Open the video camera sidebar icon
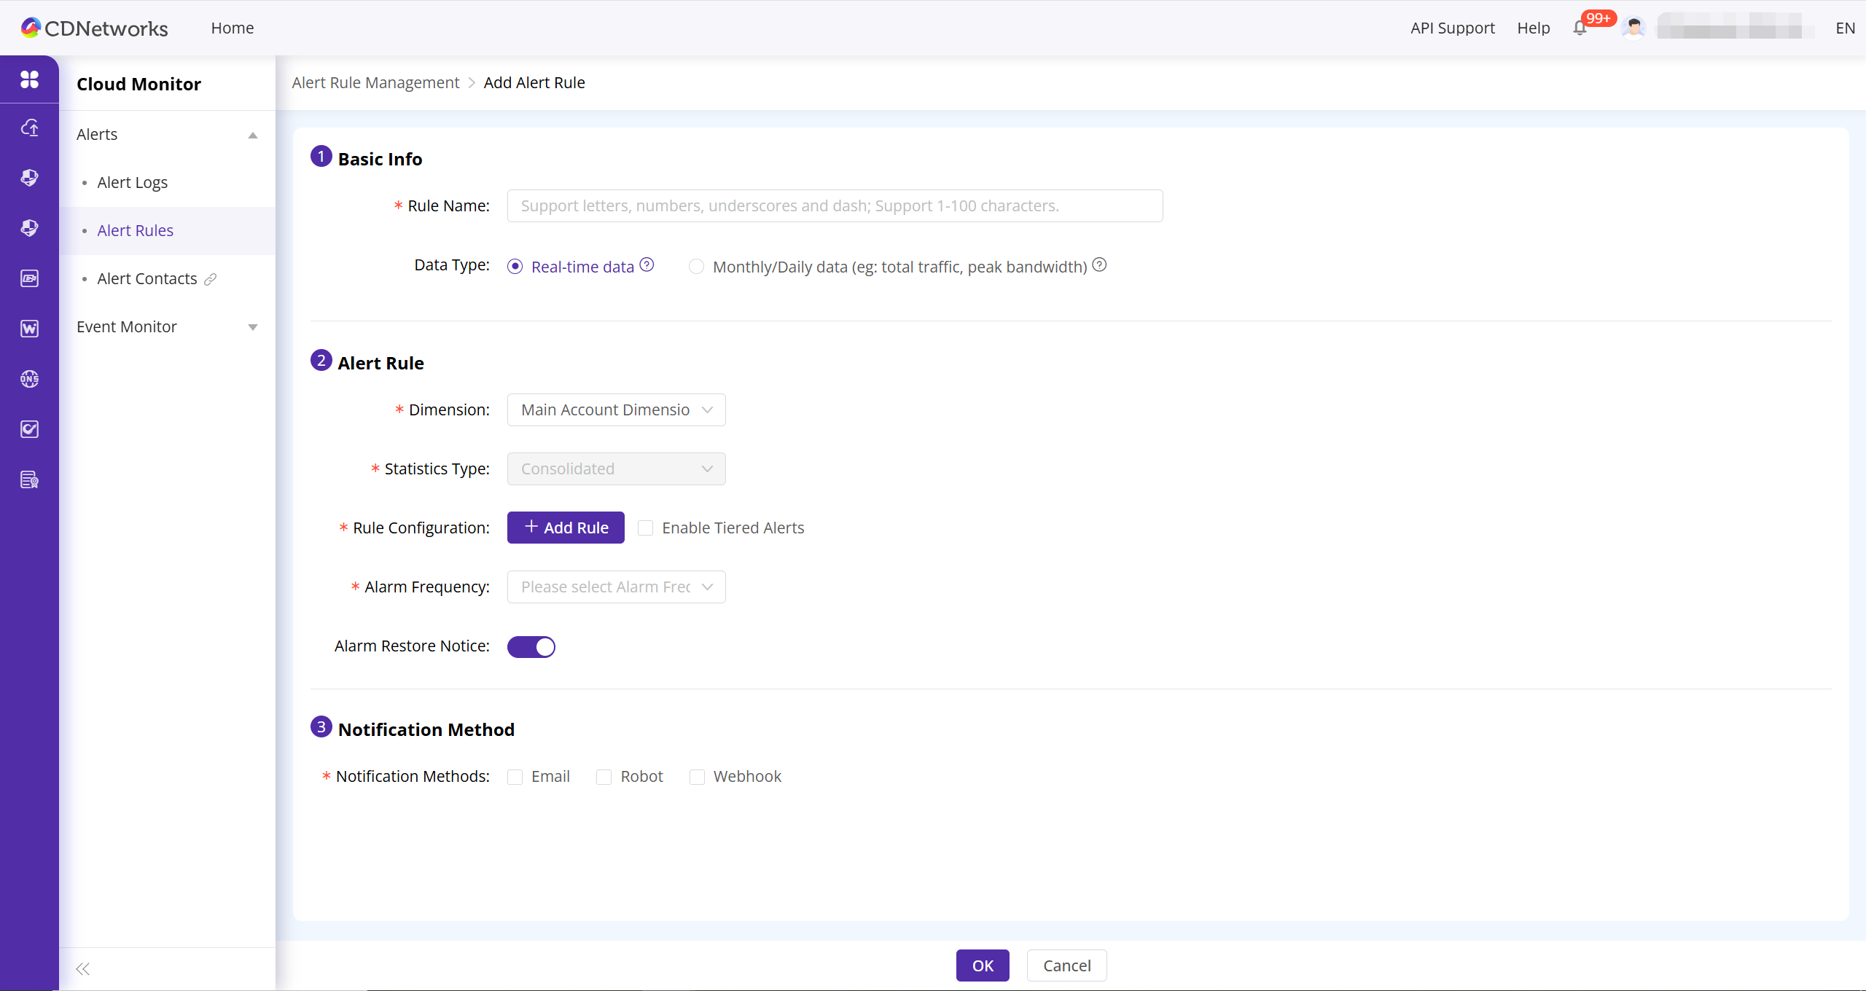The image size is (1866, 991). coord(29,278)
